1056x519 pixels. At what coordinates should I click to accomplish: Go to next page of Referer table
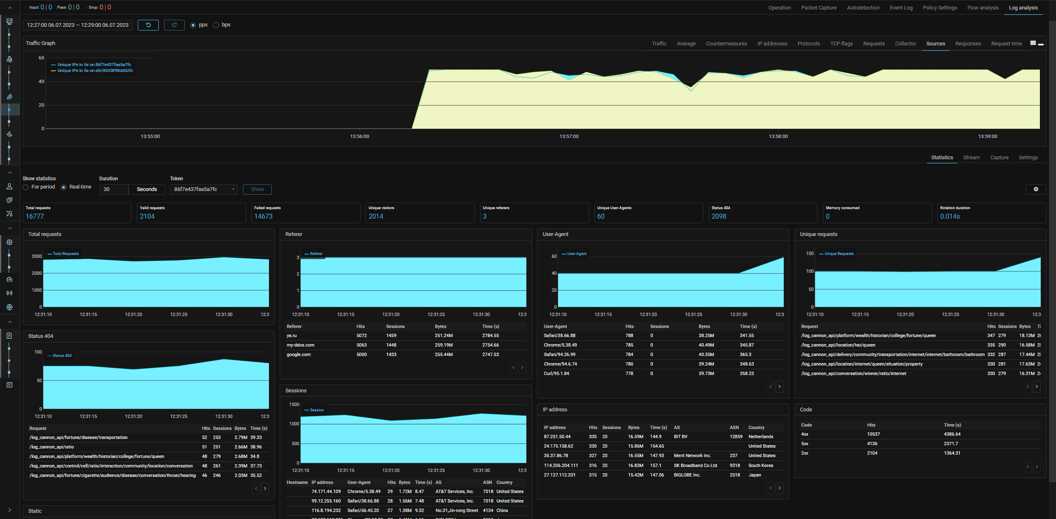click(x=522, y=367)
